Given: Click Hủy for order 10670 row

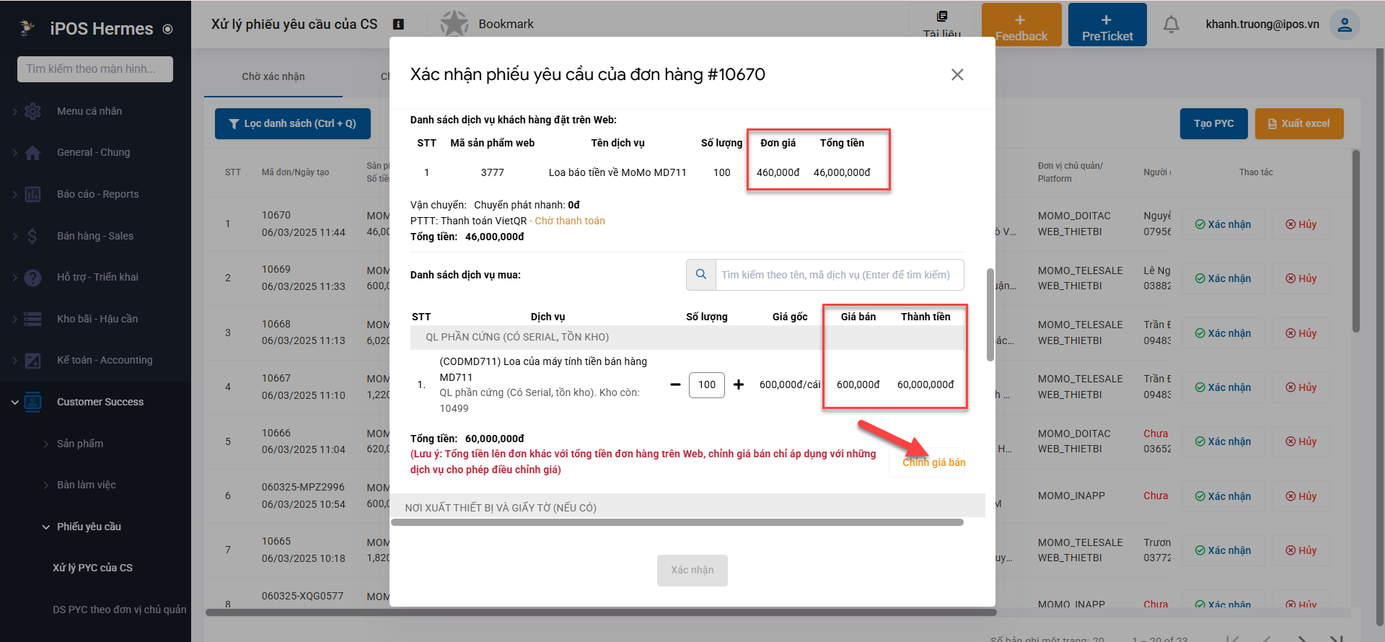Looking at the screenshot, I should [x=1301, y=225].
